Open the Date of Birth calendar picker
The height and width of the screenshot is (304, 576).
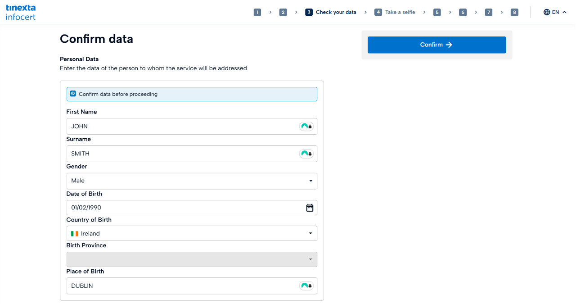[310, 208]
